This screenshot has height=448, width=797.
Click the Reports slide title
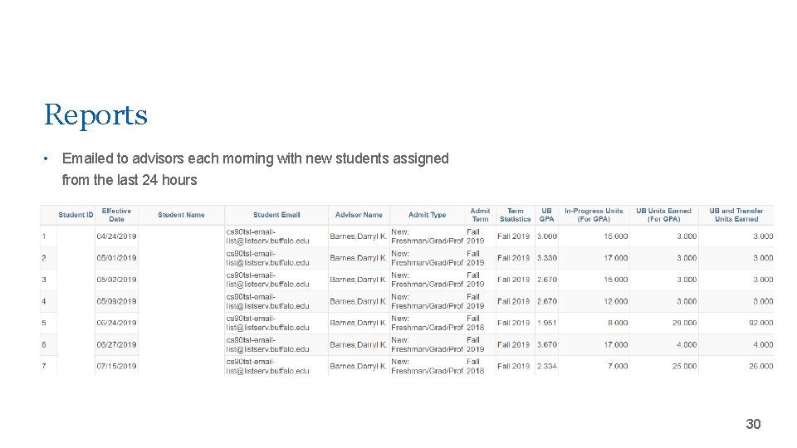(x=95, y=114)
